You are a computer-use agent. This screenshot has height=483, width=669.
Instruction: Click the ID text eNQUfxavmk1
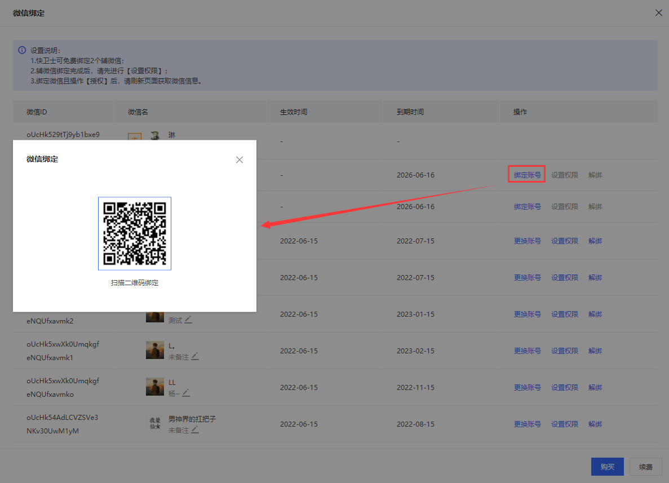click(50, 357)
